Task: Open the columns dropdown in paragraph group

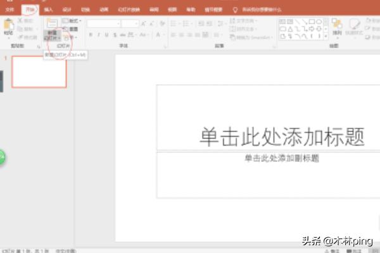Action: point(217,35)
